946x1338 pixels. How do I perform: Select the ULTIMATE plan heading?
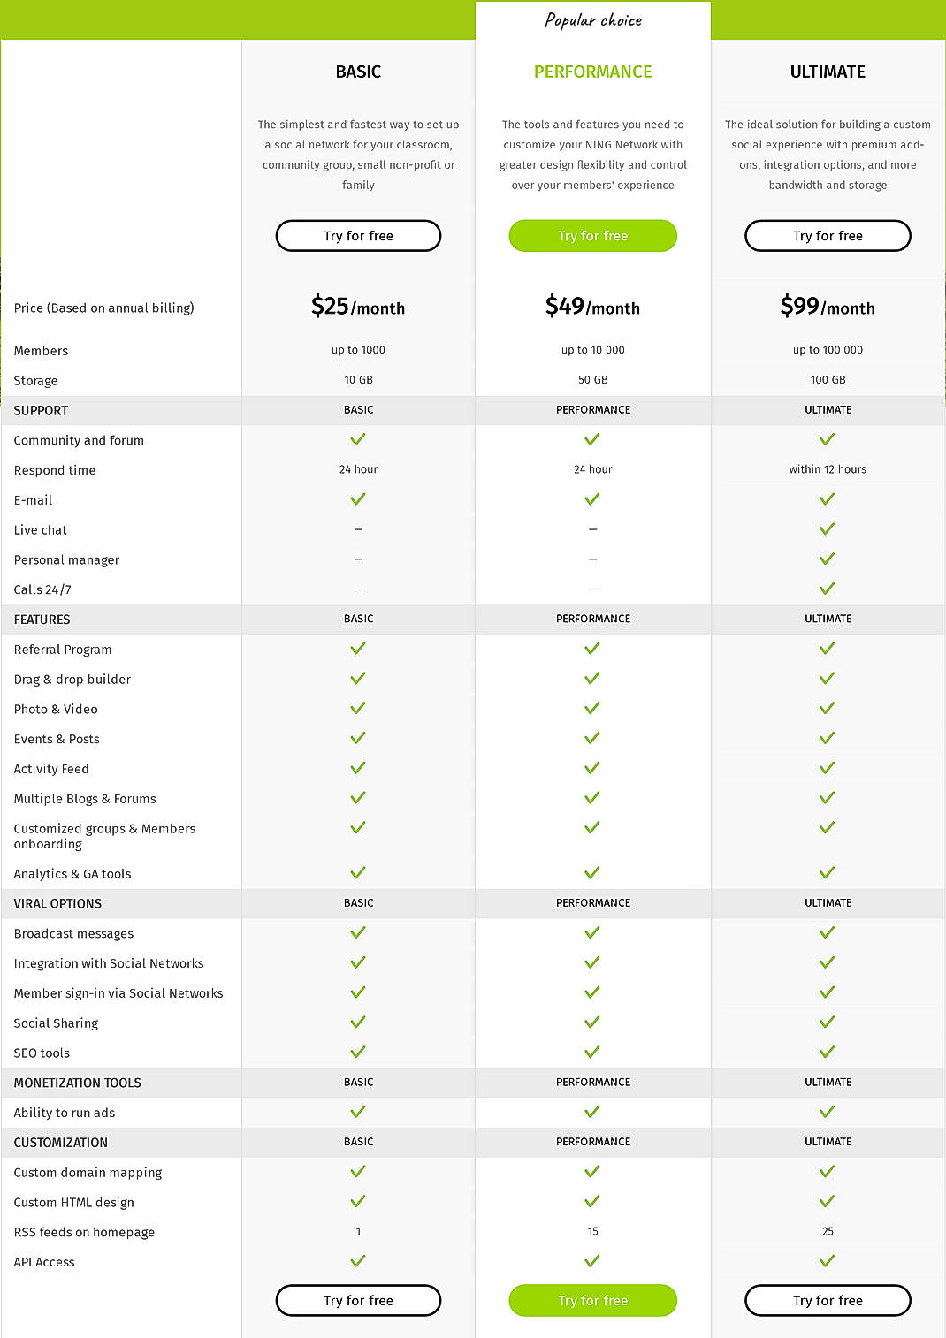pyautogui.click(x=827, y=72)
